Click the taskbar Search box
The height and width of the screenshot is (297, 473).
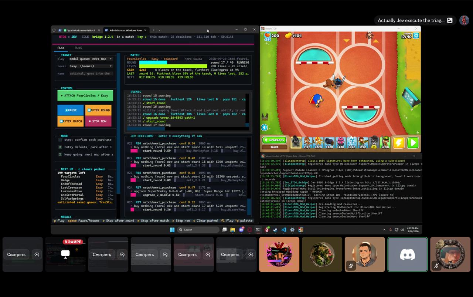click(198, 230)
